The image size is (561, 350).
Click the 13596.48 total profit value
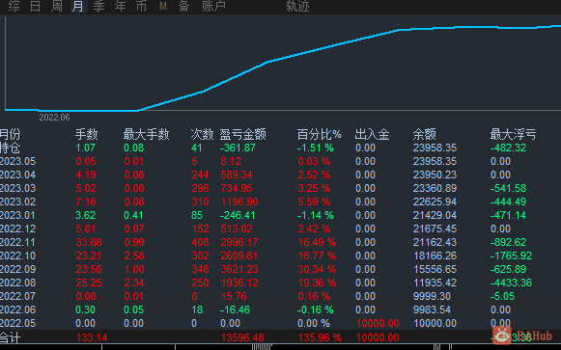(242, 337)
